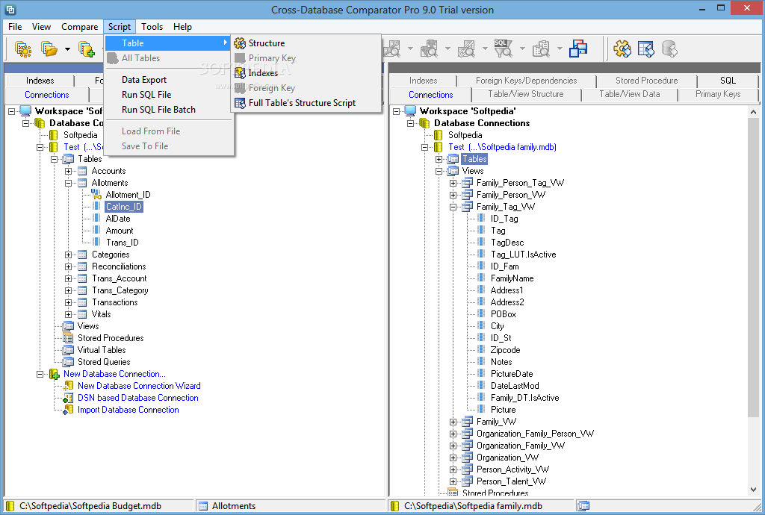This screenshot has height=515, width=765.
Task: Expand the Transactions table node
Action: click(68, 302)
